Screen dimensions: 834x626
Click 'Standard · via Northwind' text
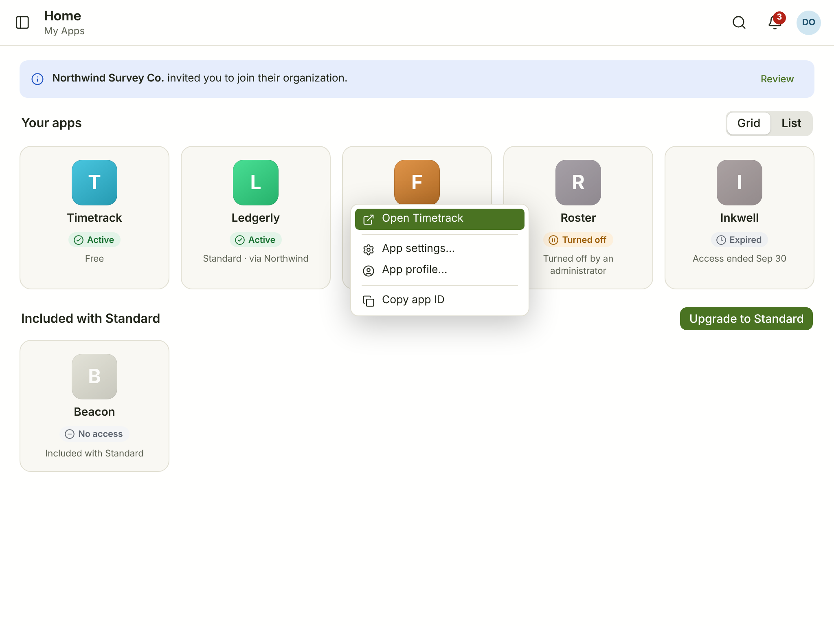click(x=256, y=258)
